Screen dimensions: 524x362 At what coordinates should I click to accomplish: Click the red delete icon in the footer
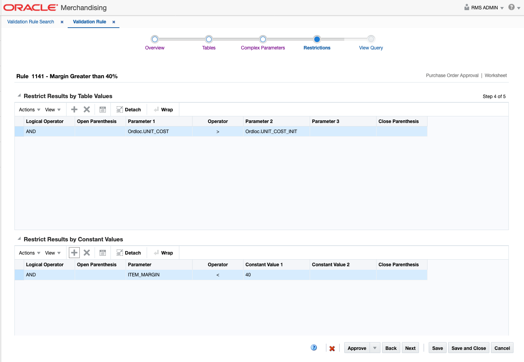[x=332, y=348]
